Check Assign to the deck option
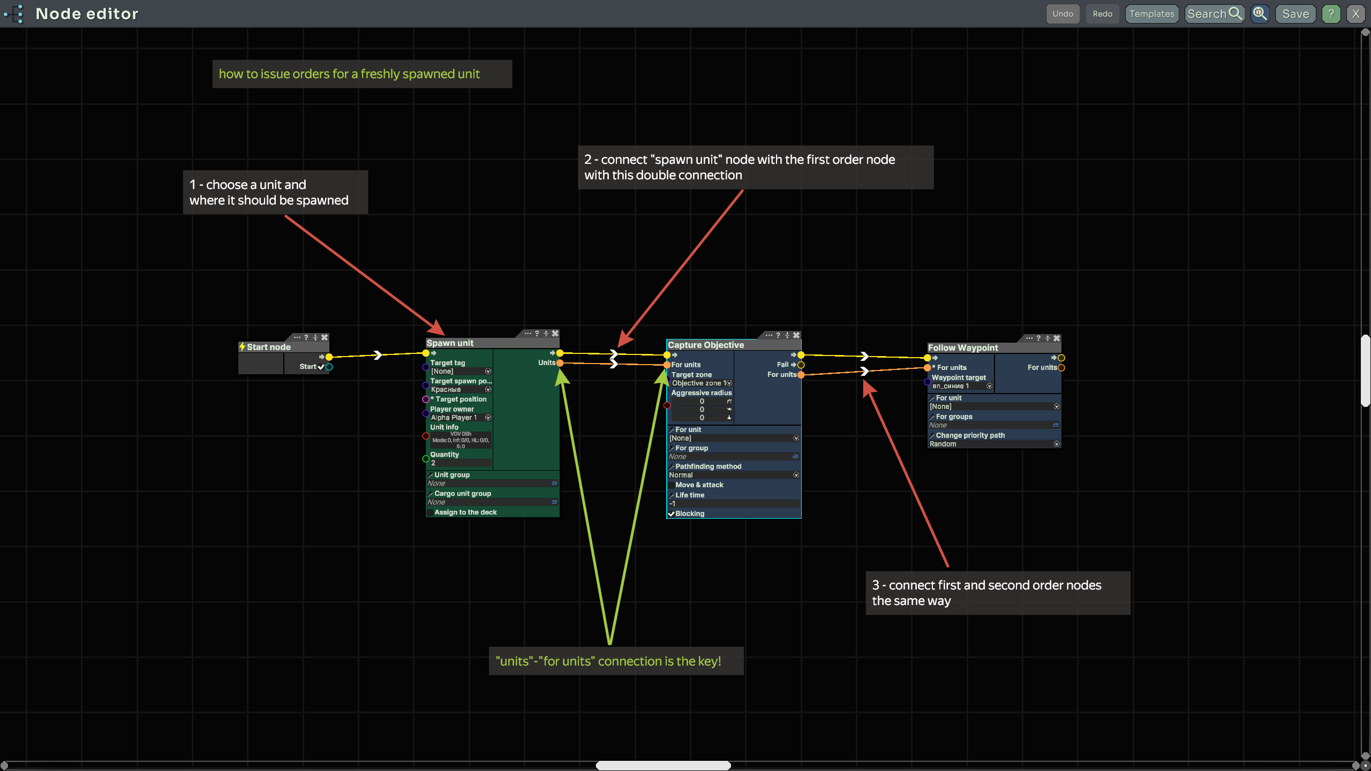 point(430,512)
